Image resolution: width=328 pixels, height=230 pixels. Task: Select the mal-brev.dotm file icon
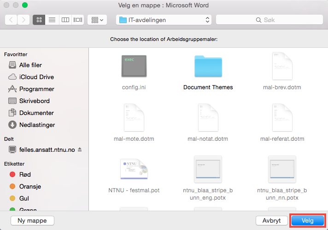(282, 66)
